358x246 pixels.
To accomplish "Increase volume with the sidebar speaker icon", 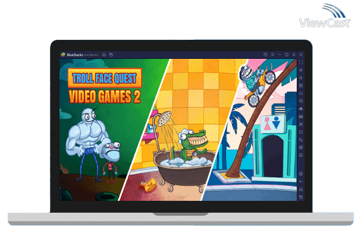I will point(301,70).
